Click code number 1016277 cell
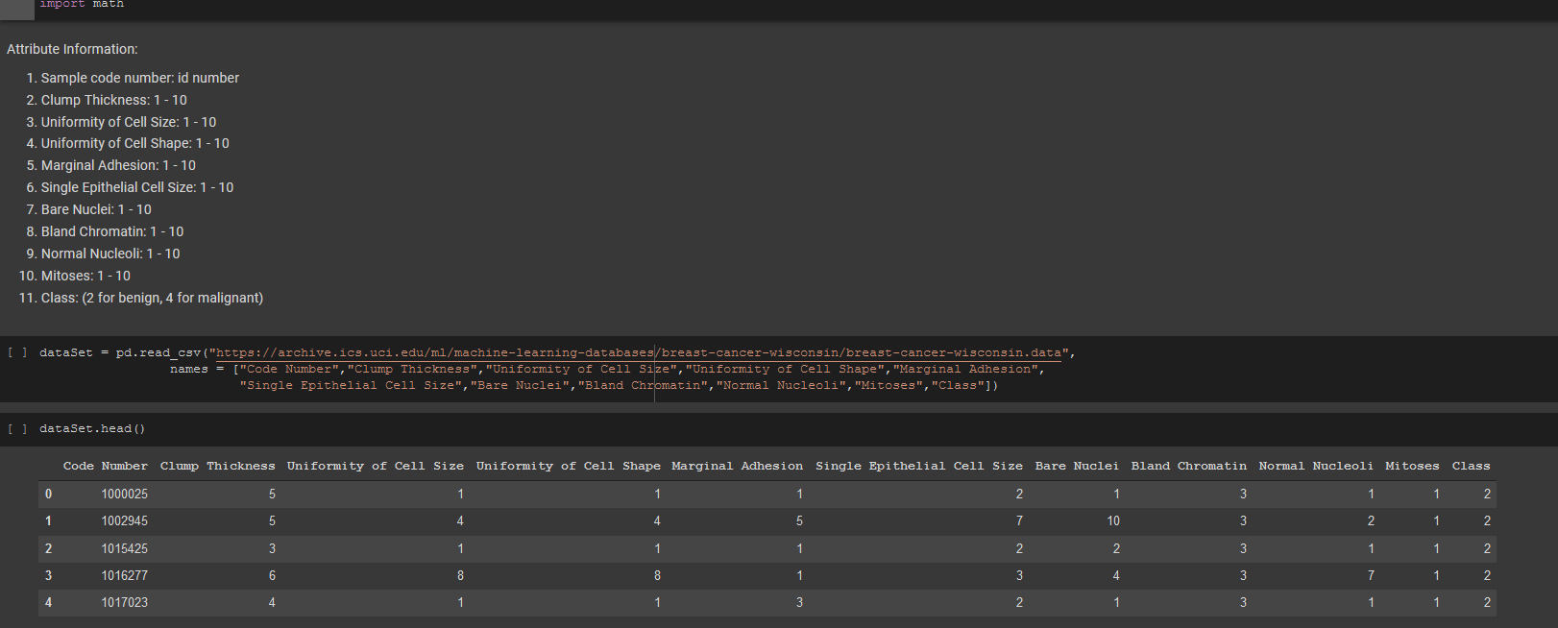The width and height of the screenshot is (1558, 628). pos(125,575)
